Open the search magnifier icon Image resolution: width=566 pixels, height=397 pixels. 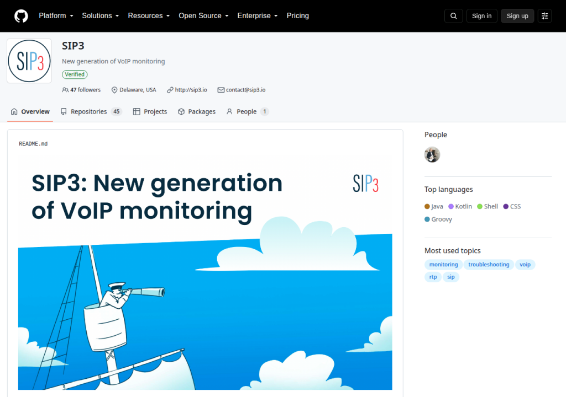click(453, 16)
